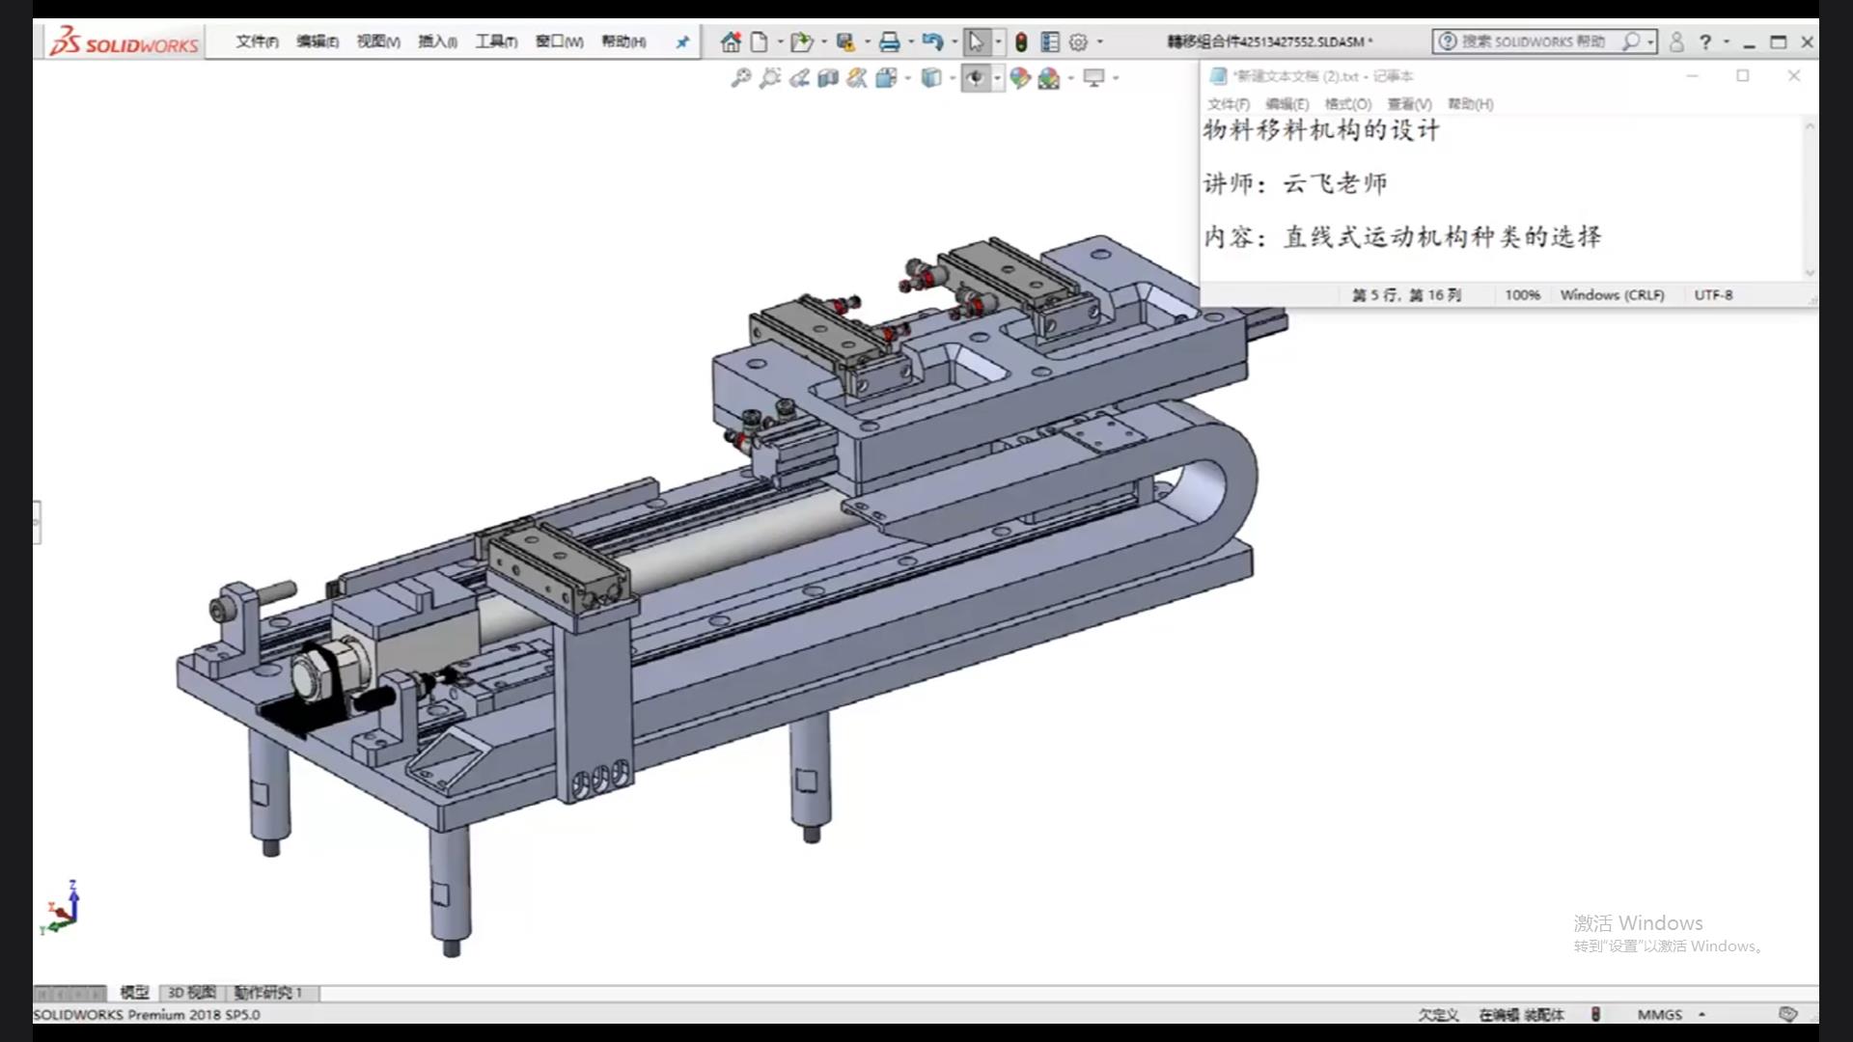Expand Hide/Show Items dropdown arrow
1853x1042 pixels.
coord(997,78)
